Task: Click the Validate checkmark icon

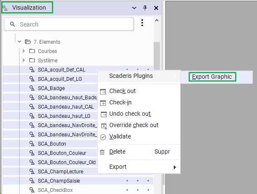Action: coord(103,137)
